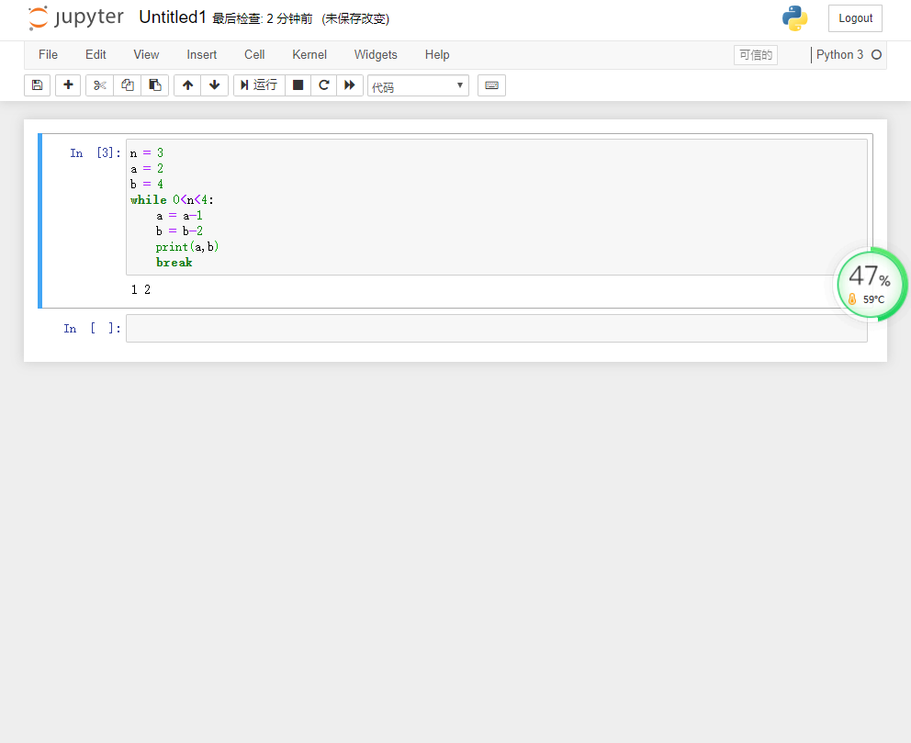This screenshot has width=911, height=743.
Task: Click the Python 3 kernel name
Action: tap(839, 54)
